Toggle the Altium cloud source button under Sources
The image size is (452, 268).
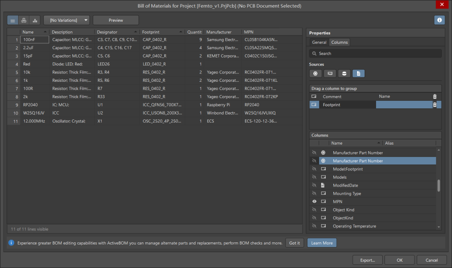315,73
